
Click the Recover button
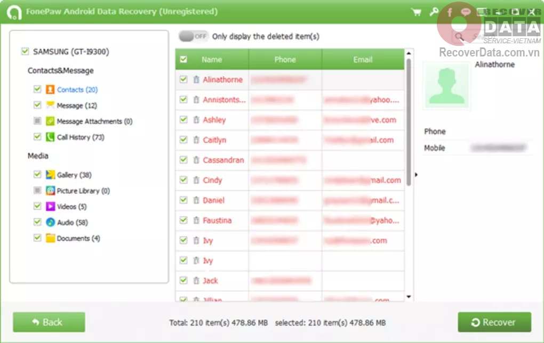pyautogui.click(x=494, y=322)
